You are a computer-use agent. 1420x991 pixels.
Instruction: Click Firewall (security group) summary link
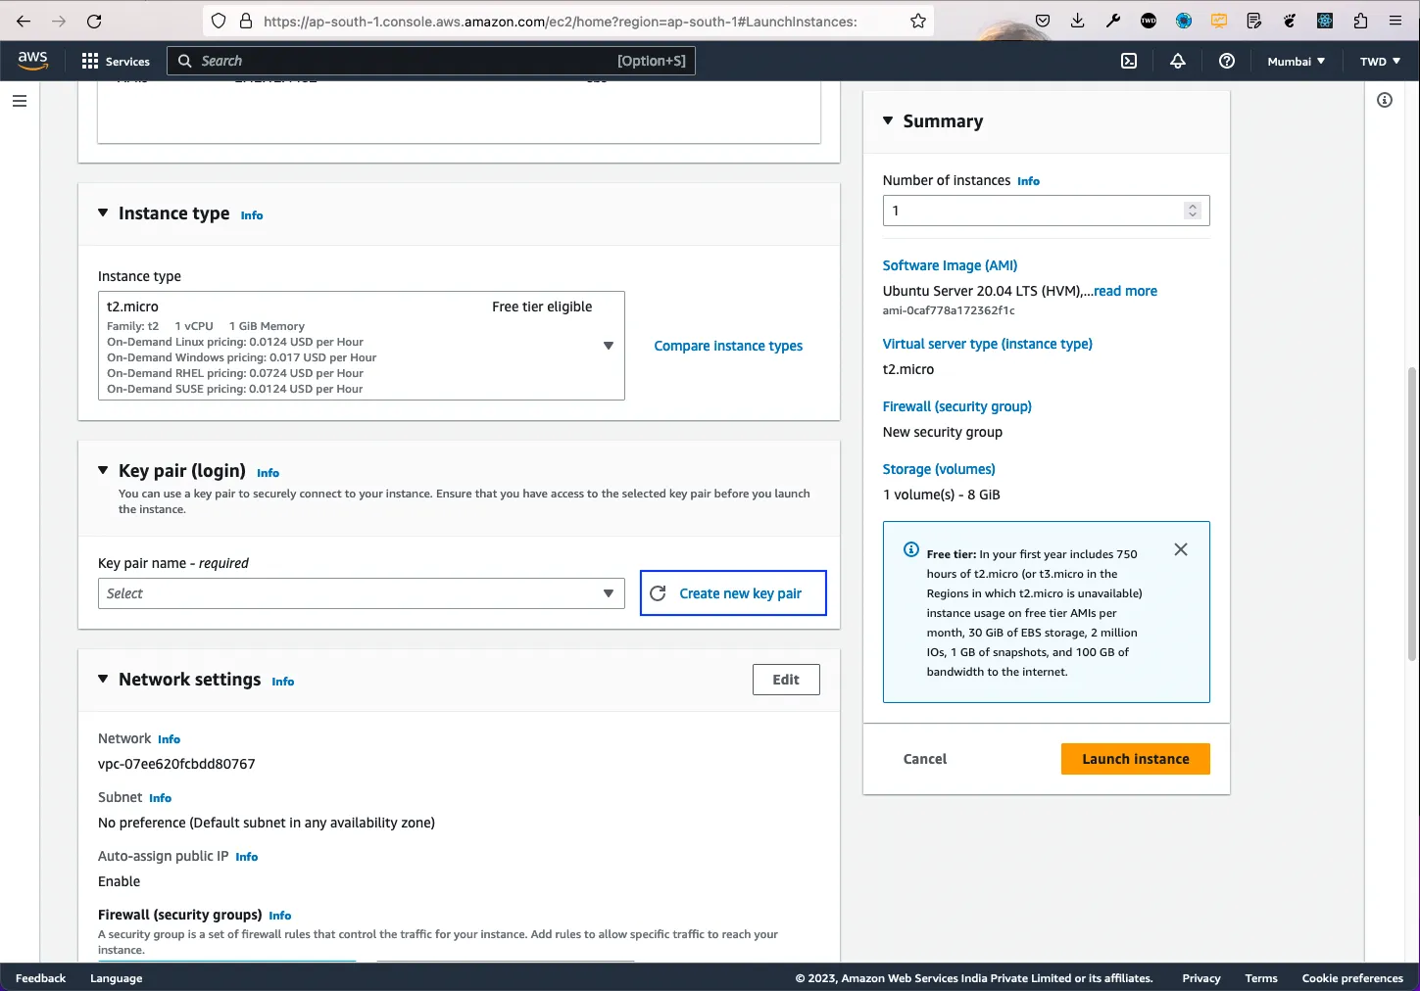(956, 406)
